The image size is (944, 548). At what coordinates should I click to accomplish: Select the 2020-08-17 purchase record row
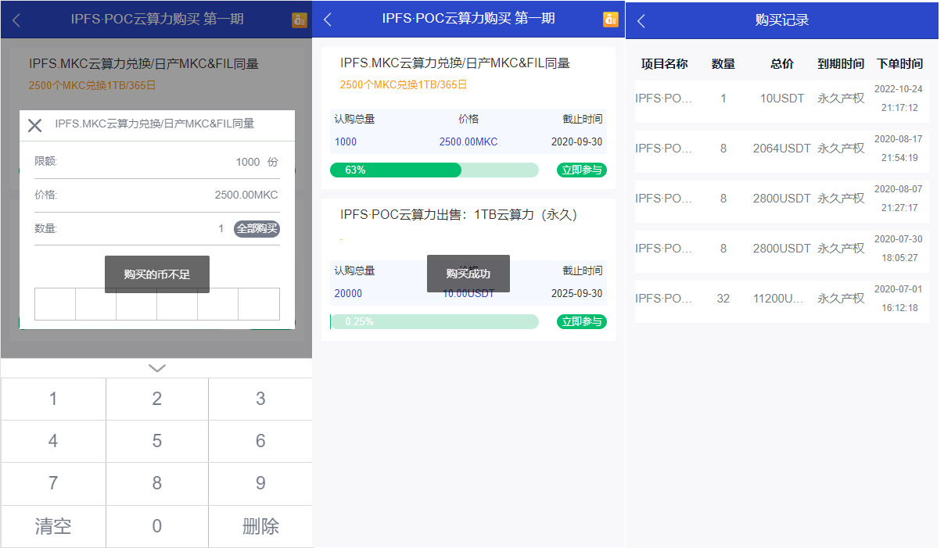tap(782, 151)
